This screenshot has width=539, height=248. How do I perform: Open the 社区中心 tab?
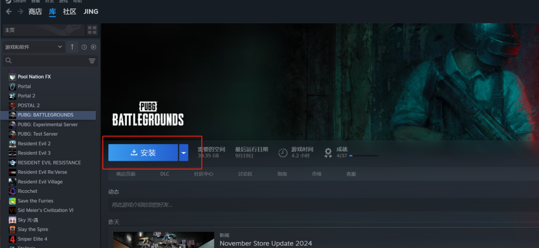click(x=204, y=174)
